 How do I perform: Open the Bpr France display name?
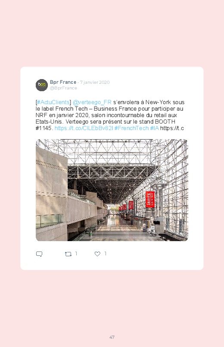63,82
